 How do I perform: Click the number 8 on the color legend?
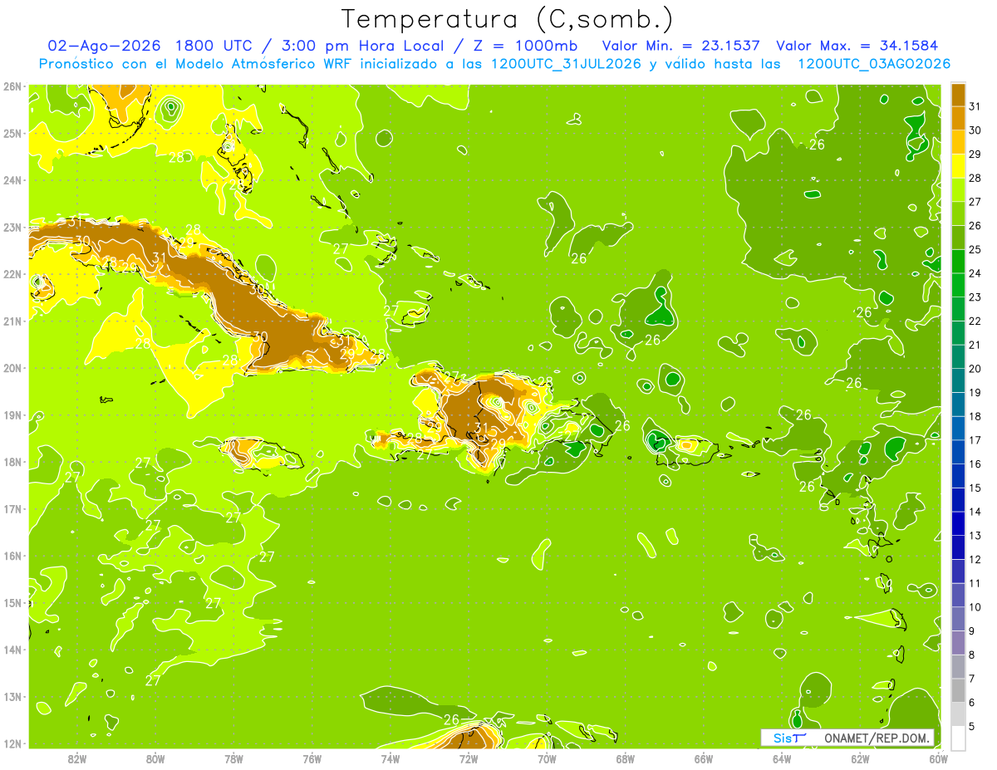[973, 655]
